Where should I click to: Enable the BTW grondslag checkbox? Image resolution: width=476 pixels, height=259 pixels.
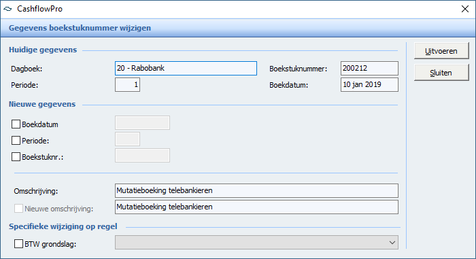click(18, 244)
